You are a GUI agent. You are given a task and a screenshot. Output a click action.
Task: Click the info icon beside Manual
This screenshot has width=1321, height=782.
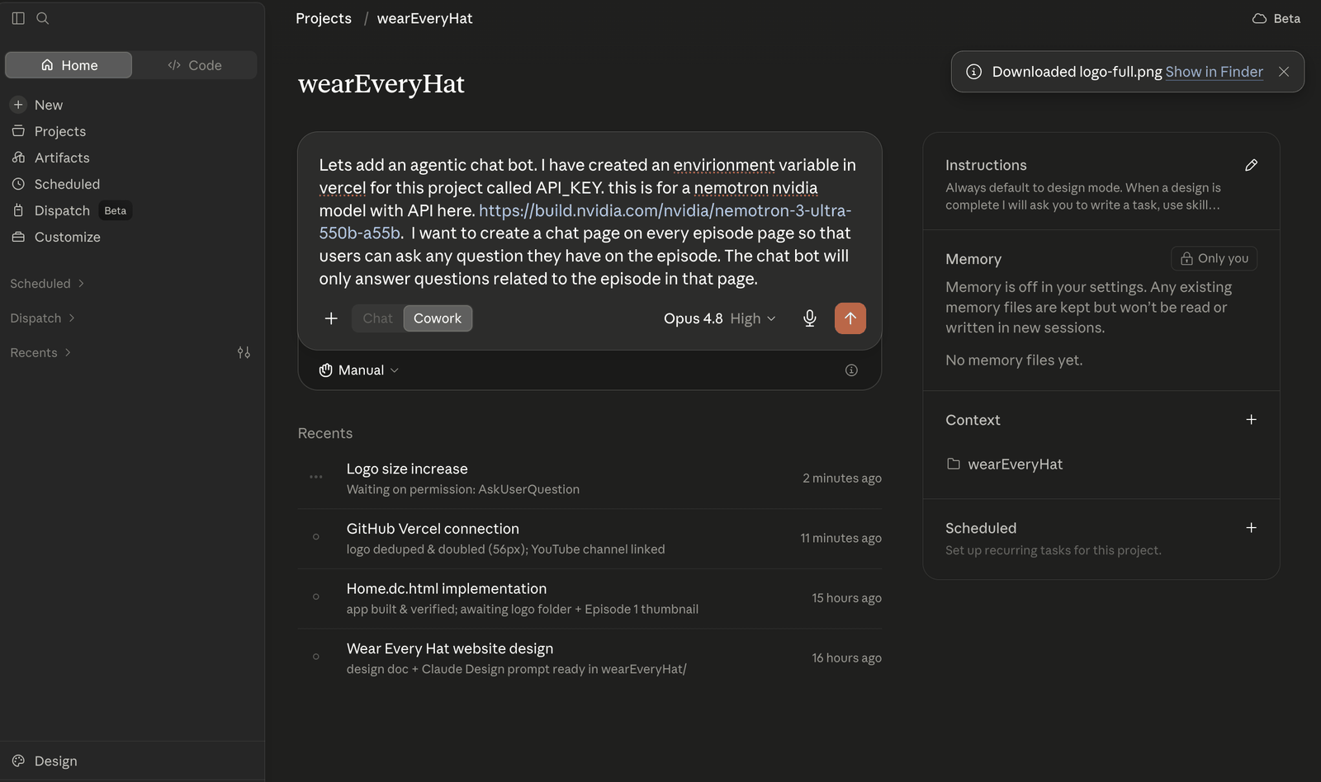click(851, 370)
